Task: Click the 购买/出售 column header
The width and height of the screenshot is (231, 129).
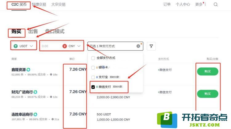Action: click(213, 59)
